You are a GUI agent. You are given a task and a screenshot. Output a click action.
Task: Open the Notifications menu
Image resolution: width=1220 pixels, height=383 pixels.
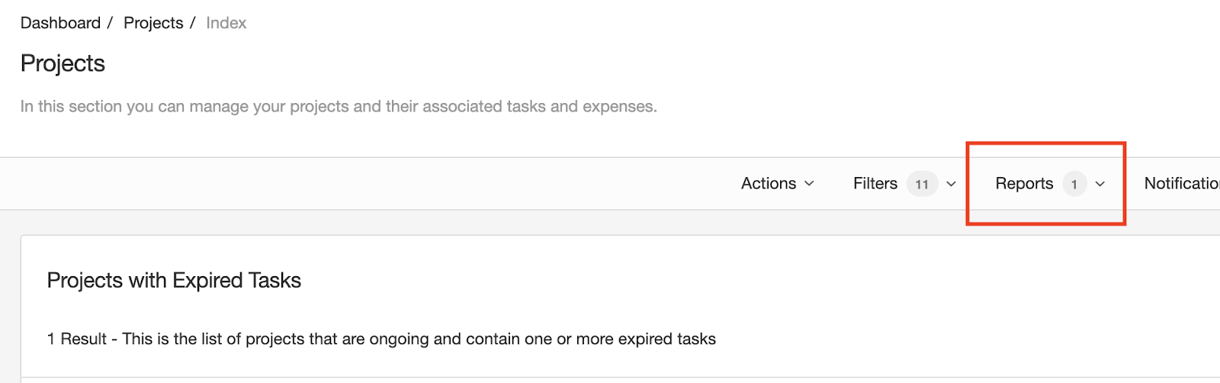click(x=1181, y=184)
